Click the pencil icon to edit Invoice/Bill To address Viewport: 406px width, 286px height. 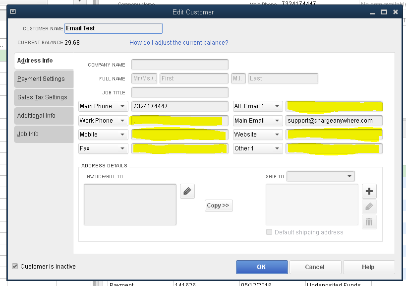(x=187, y=191)
